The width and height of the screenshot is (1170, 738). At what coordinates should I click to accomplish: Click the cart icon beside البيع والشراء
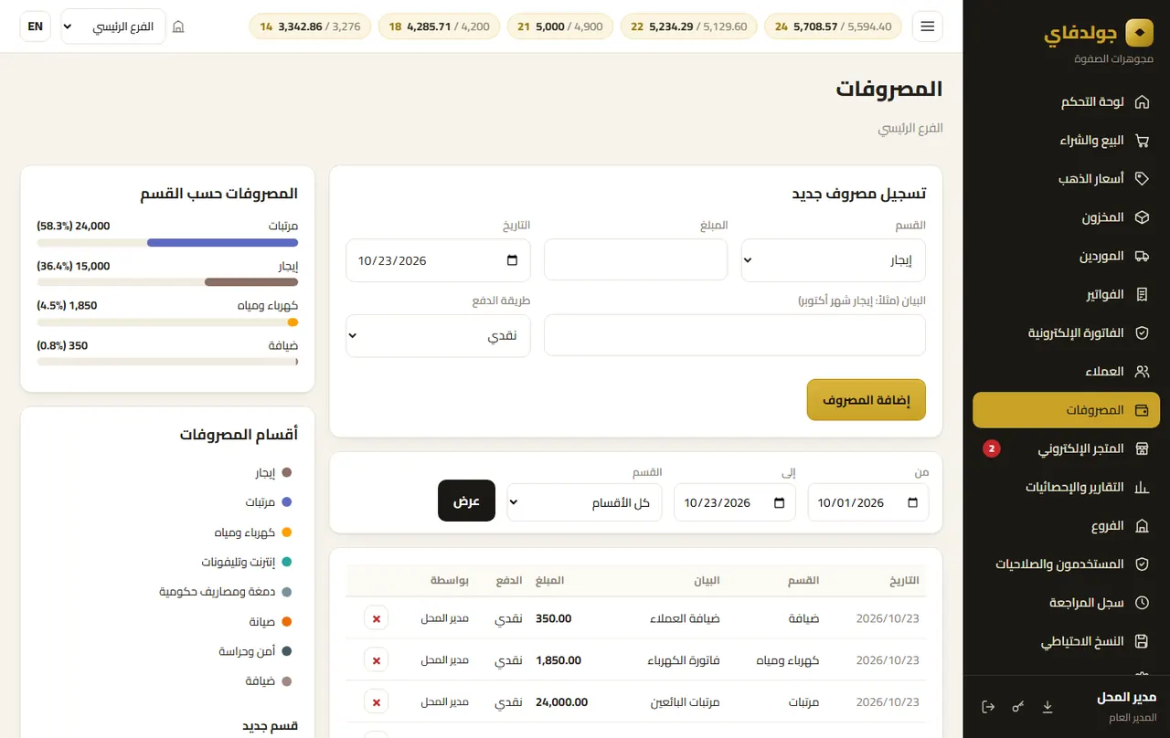pyautogui.click(x=1142, y=141)
